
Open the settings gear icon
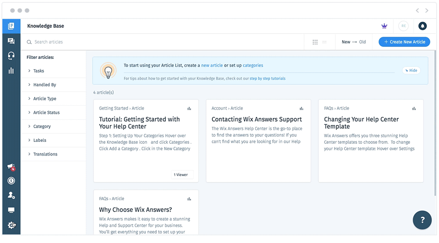click(11, 225)
